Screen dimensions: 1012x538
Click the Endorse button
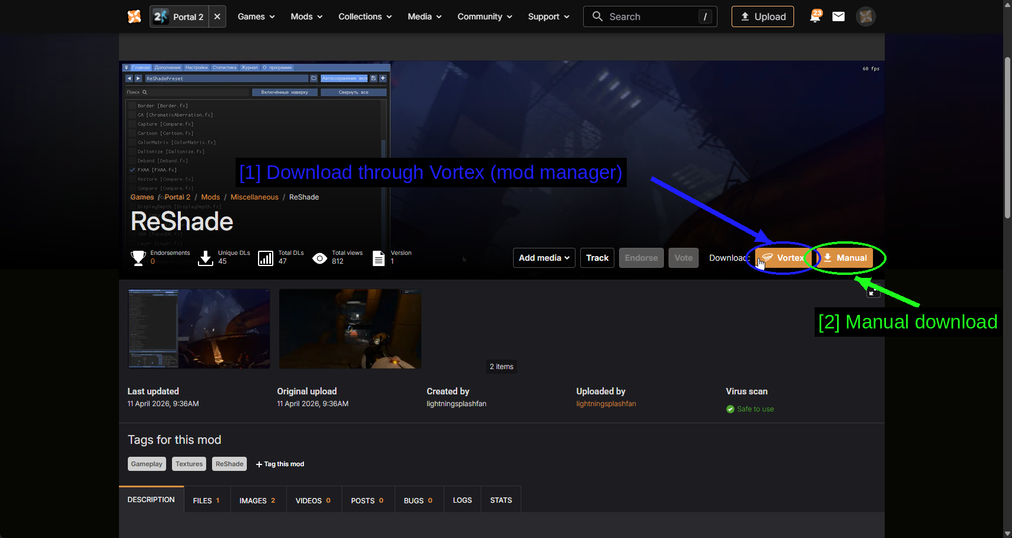[x=641, y=258]
